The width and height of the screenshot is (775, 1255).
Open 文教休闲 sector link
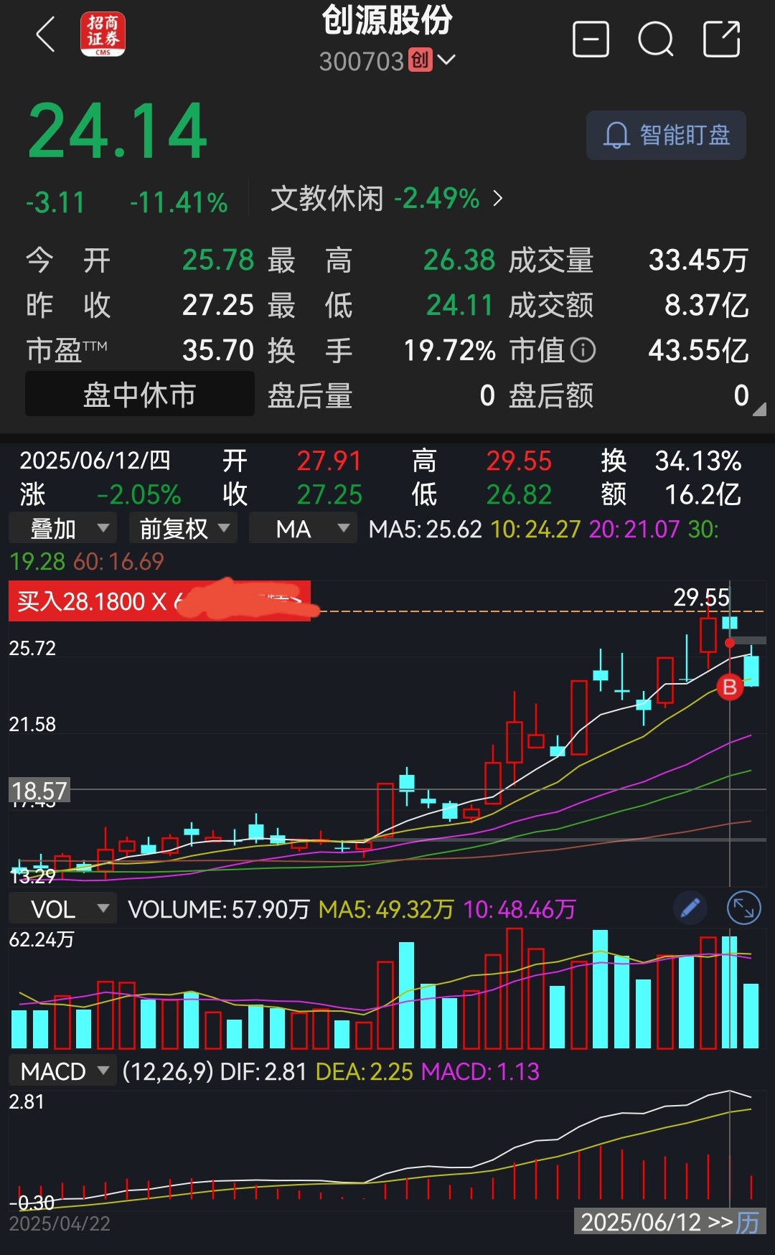(327, 199)
